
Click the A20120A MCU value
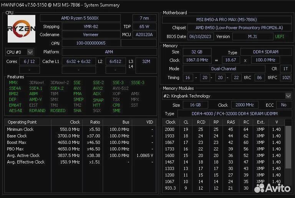pyautogui.click(x=144, y=35)
